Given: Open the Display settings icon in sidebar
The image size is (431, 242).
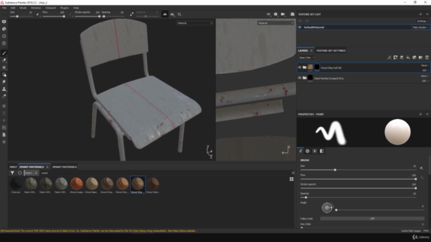Looking at the screenshot, I should coord(4,22).
